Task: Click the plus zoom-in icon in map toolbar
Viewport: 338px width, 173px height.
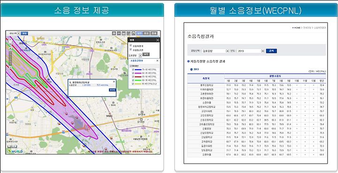Action: 114,33
